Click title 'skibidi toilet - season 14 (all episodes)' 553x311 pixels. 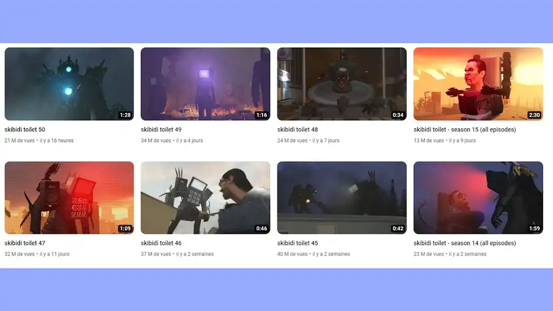point(465,243)
